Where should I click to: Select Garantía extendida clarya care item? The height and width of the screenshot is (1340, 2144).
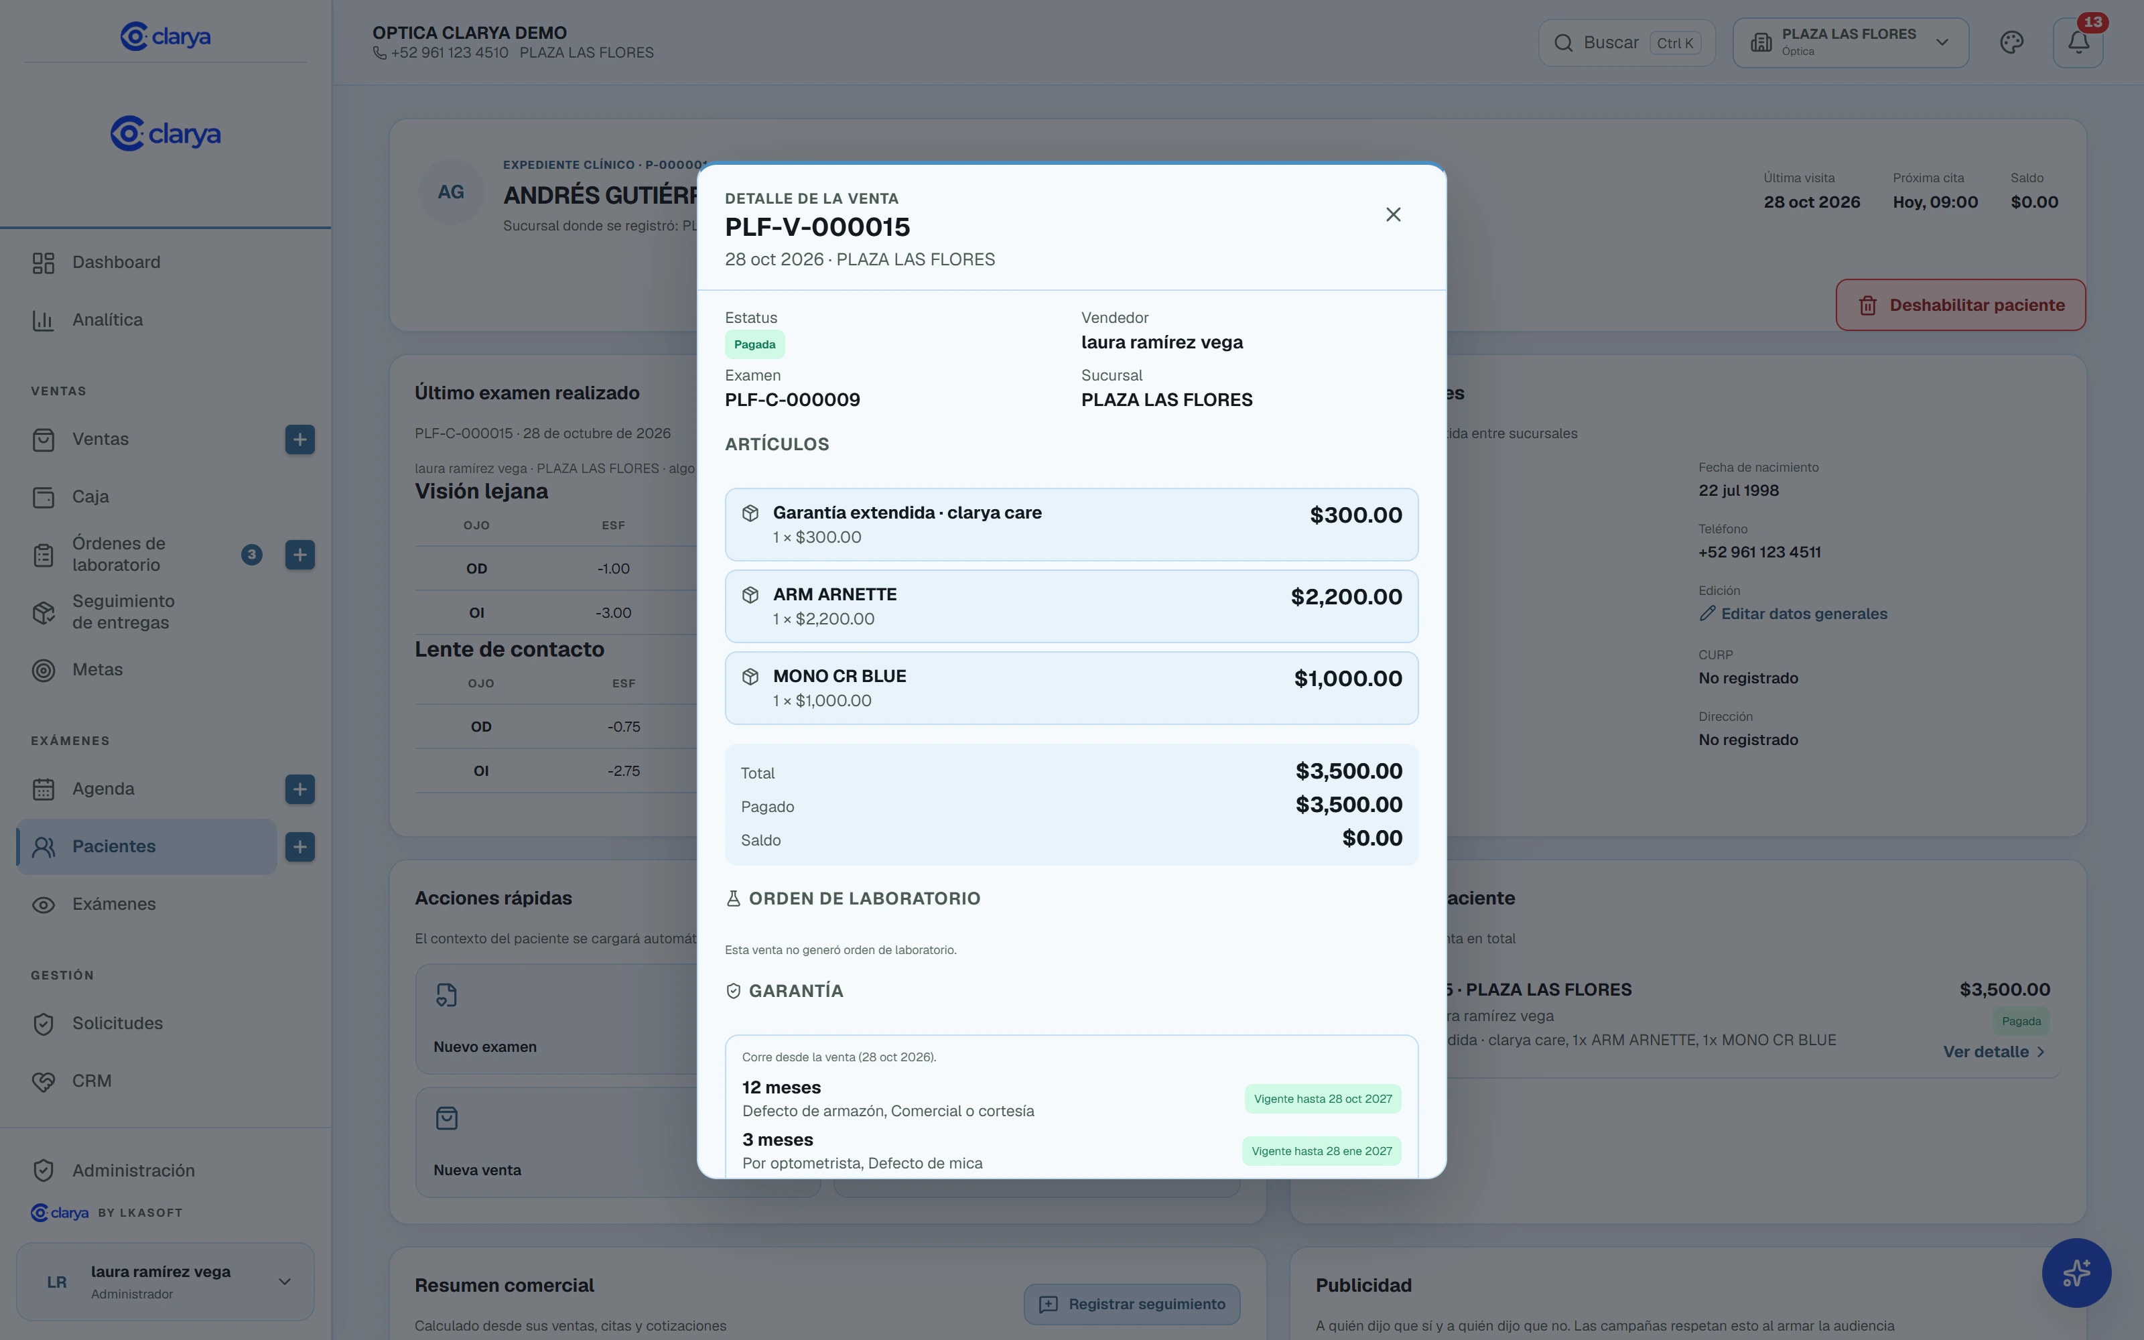click(x=1071, y=525)
